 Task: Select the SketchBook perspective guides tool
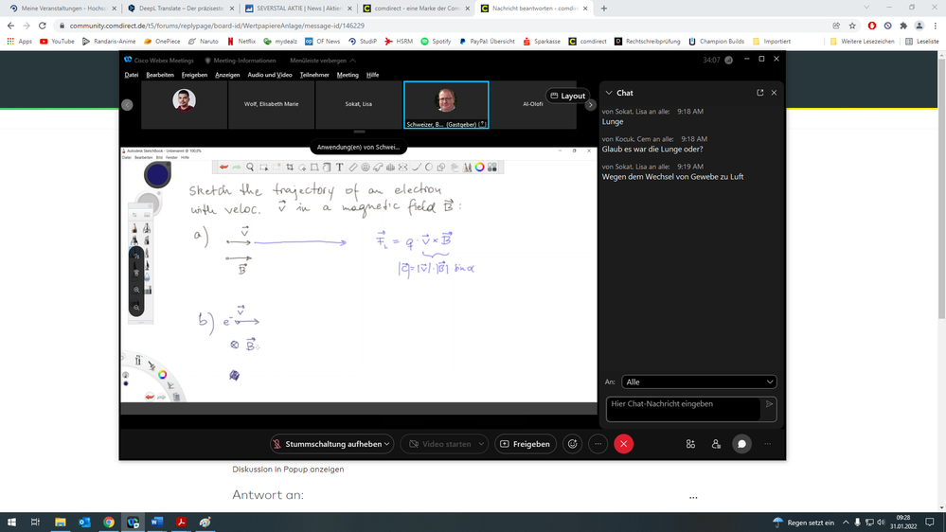tap(390, 168)
